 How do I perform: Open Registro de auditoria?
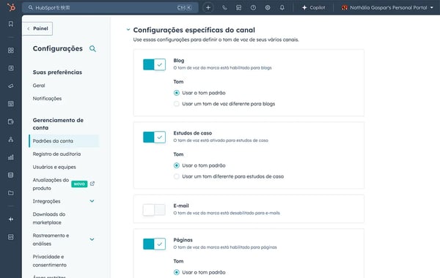pyautogui.click(x=56, y=154)
